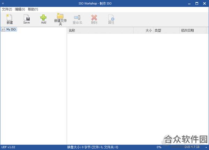Click the 映像大小 status bar text
This screenshot has height=150, width=209.
[93, 147]
